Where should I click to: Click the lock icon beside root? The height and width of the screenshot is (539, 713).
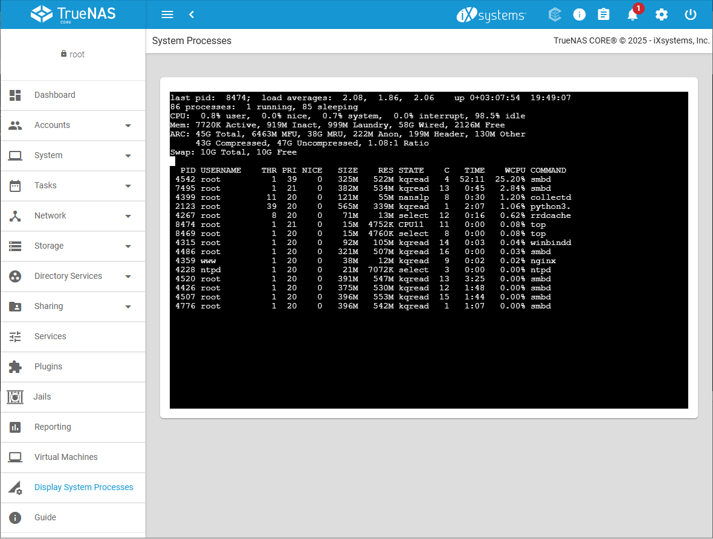tap(63, 54)
